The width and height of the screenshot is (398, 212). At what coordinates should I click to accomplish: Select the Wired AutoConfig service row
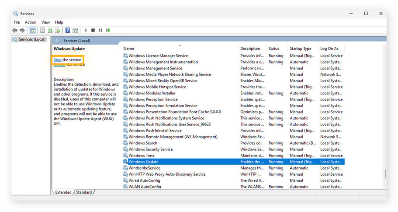click(x=233, y=180)
